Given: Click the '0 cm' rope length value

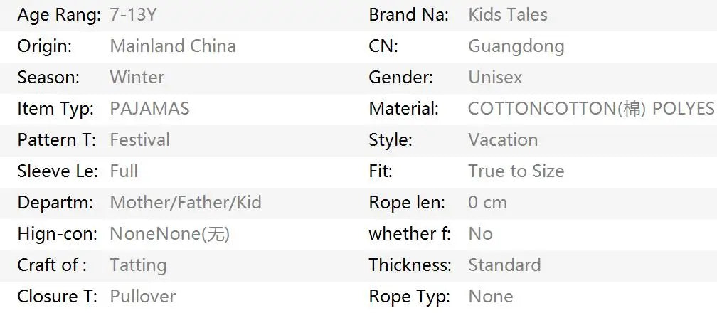Looking at the screenshot, I should point(487,203).
